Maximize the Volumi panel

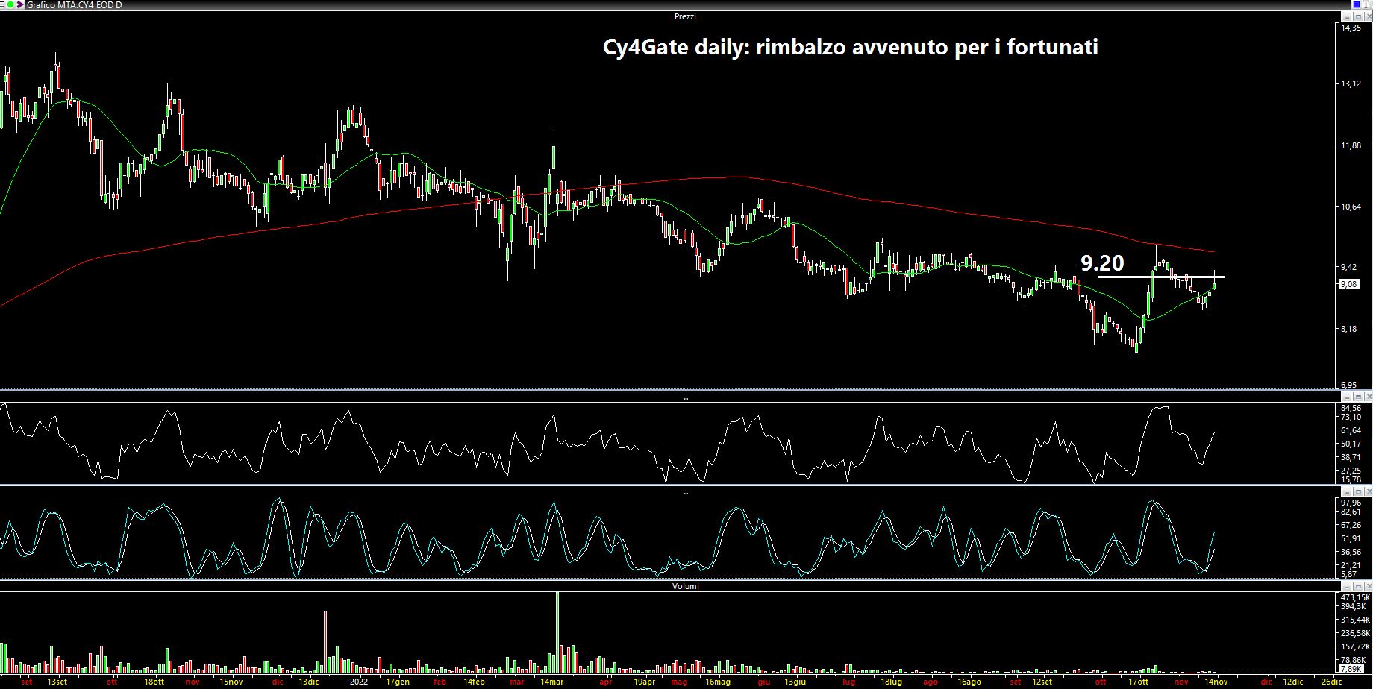coord(1358,586)
